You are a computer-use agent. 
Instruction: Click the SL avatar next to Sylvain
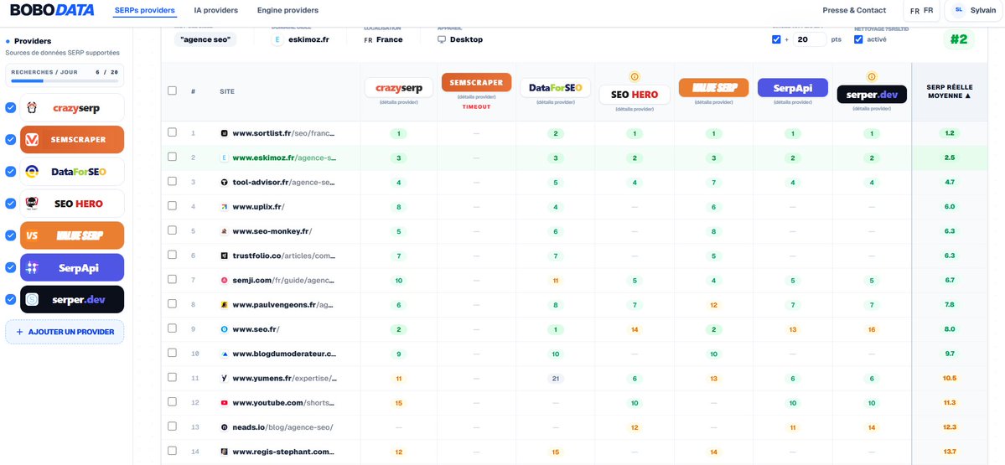point(959,9)
